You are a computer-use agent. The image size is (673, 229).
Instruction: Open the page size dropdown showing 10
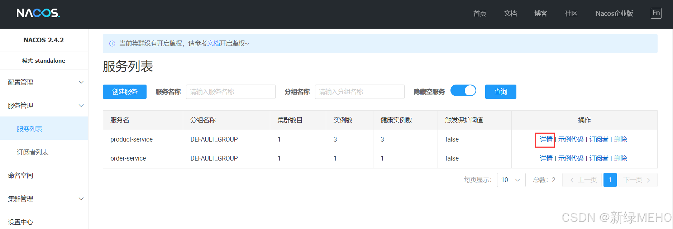click(511, 180)
